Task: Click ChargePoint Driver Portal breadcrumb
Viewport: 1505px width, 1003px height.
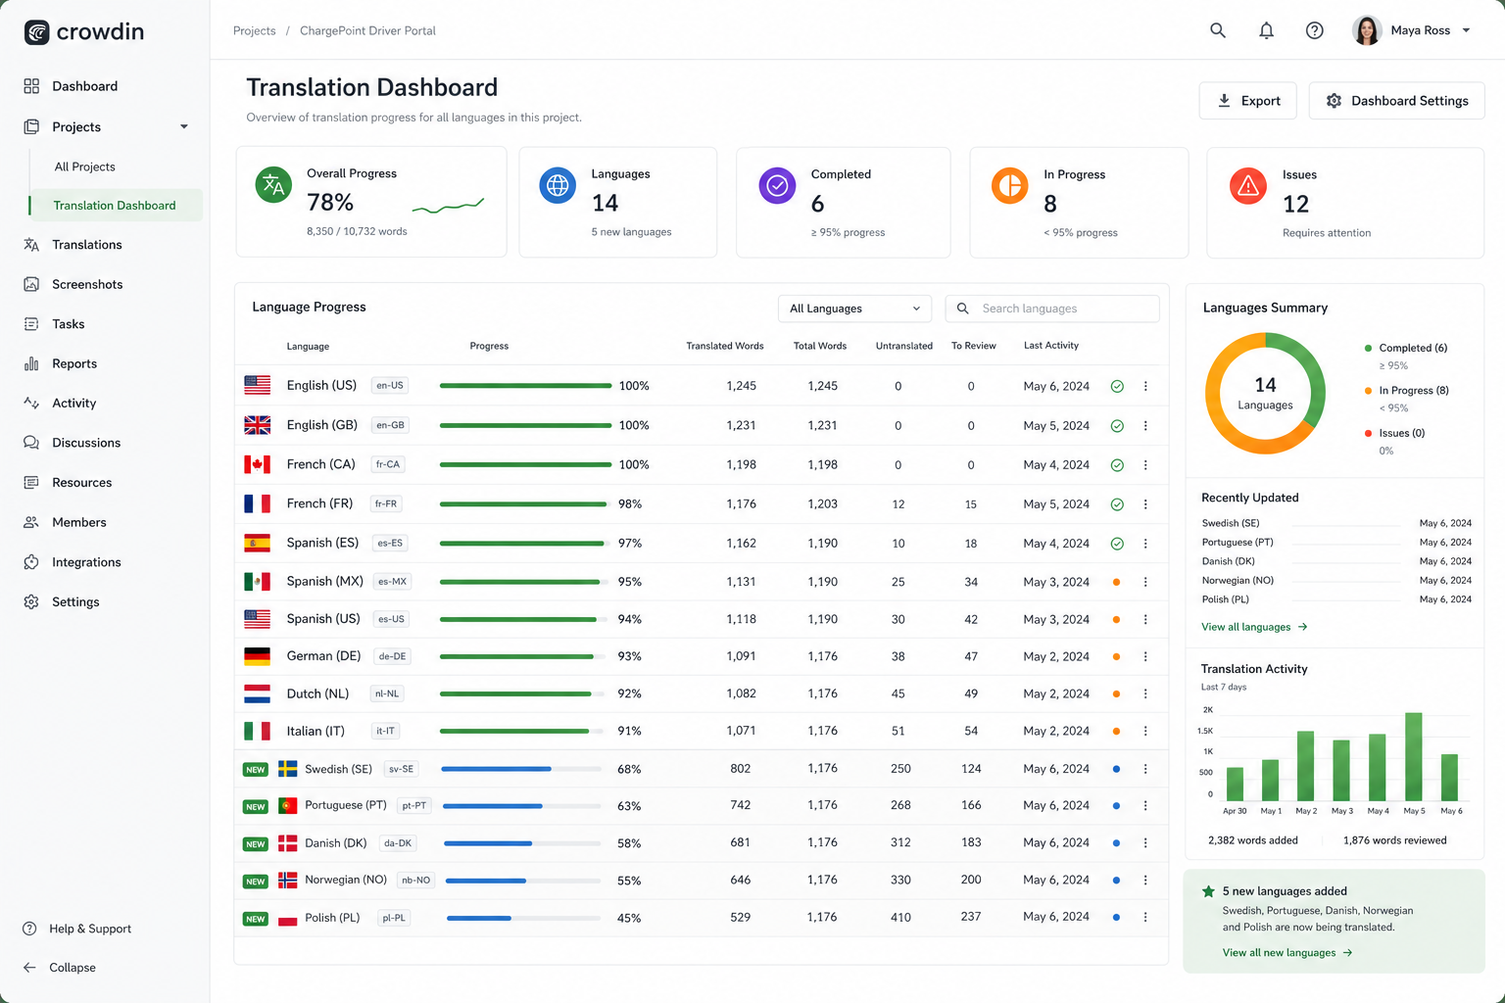Action: pos(367,30)
